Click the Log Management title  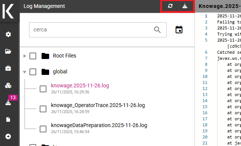point(44,6)
